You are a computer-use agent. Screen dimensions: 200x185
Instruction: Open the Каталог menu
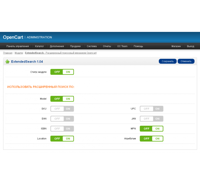click(39, 46)
